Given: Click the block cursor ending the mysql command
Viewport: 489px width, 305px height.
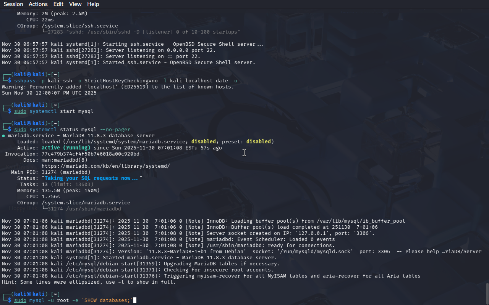Looking at the screenshot, I should (x=134, y=300).
